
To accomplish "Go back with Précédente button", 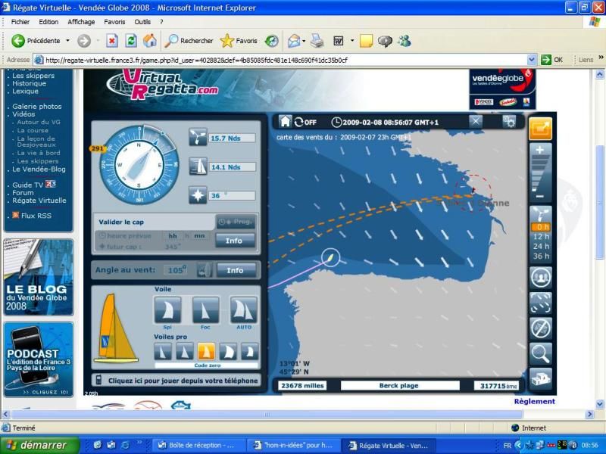I will click(36, 41).
